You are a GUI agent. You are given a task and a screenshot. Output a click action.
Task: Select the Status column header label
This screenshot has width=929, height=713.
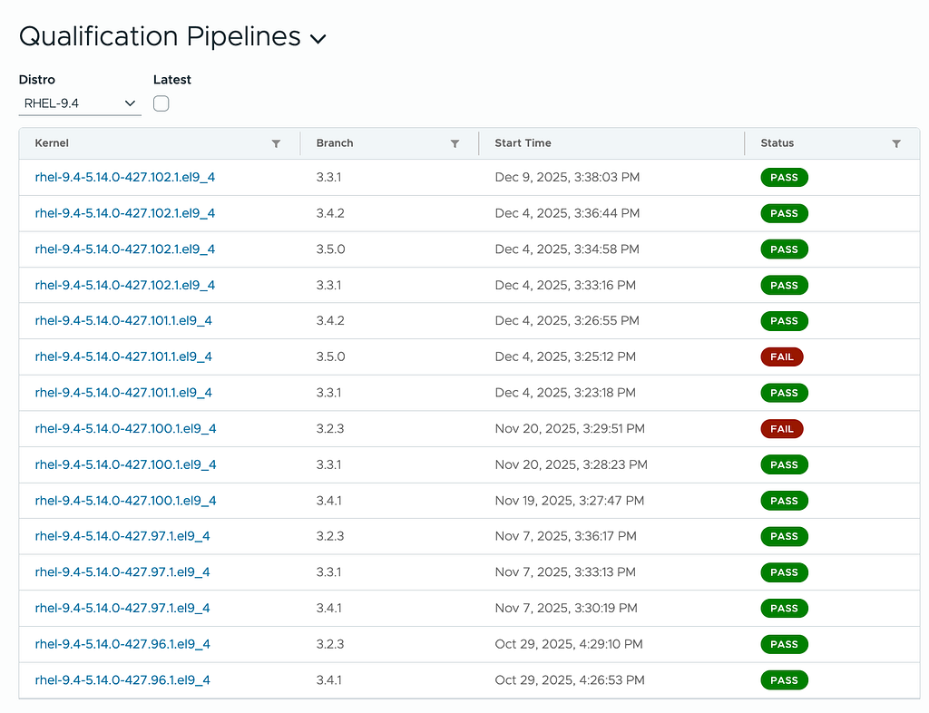pos(777,143)
